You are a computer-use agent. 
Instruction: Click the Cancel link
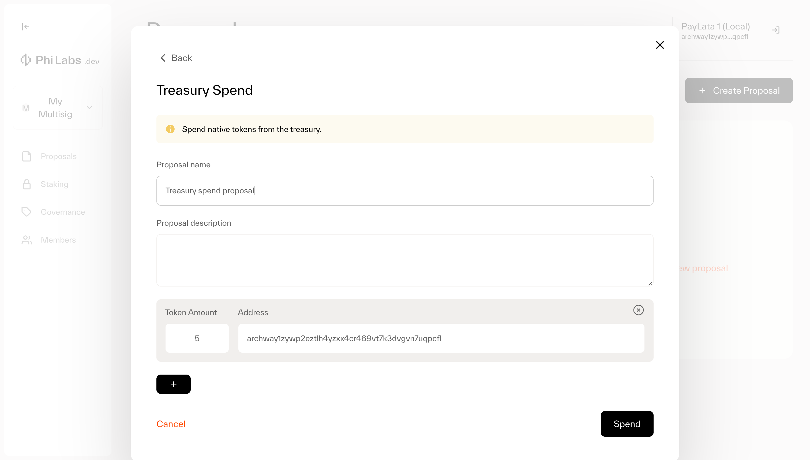[x=171, y=424]
